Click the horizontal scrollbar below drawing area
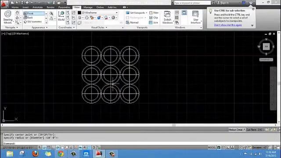Image resolution: width=281 pixels, height=158 pixels. click(x=139, y=125)
